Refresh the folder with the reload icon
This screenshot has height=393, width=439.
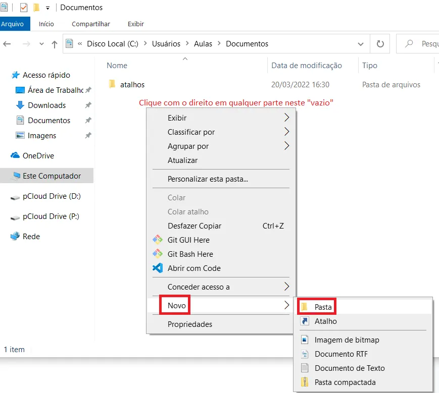click(x=380, y=44)
